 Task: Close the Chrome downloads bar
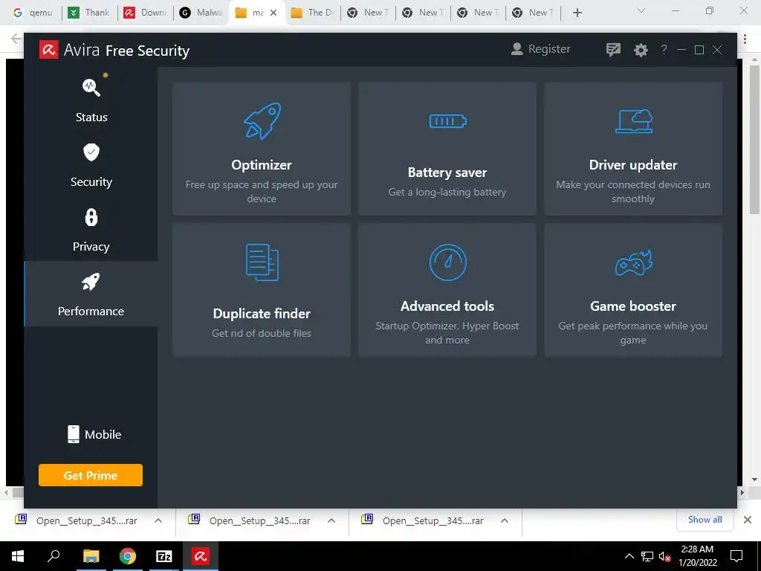click(x=748, y=520)
